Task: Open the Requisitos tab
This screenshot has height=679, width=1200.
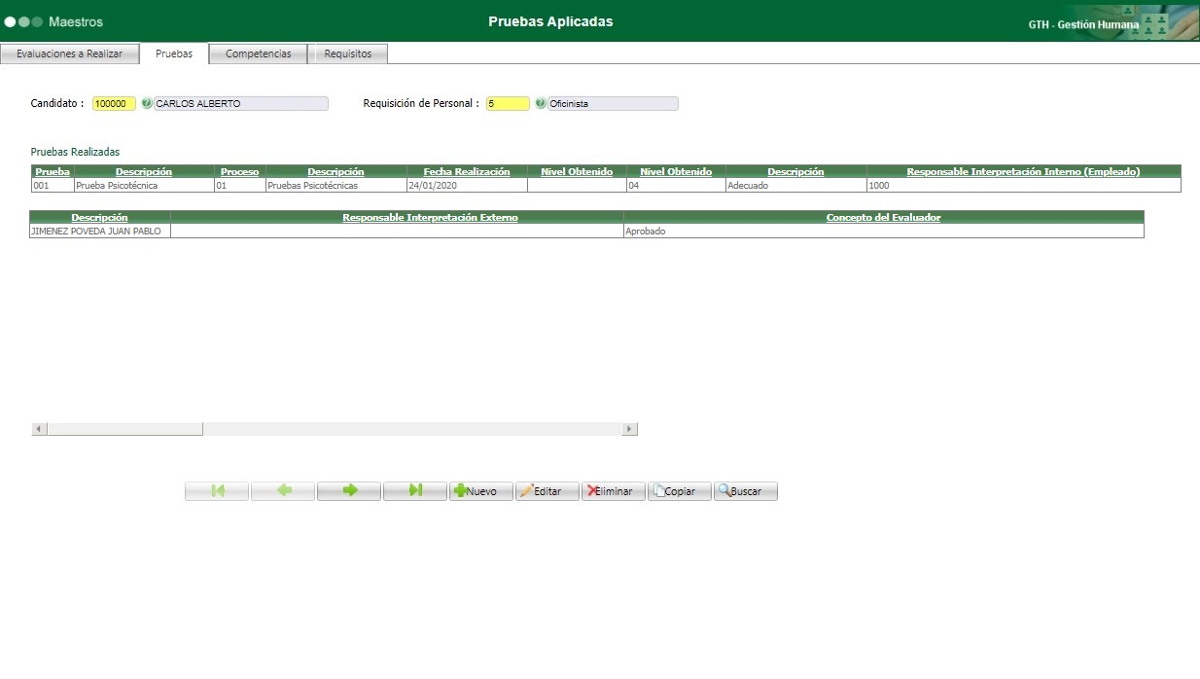Action: 348,54
